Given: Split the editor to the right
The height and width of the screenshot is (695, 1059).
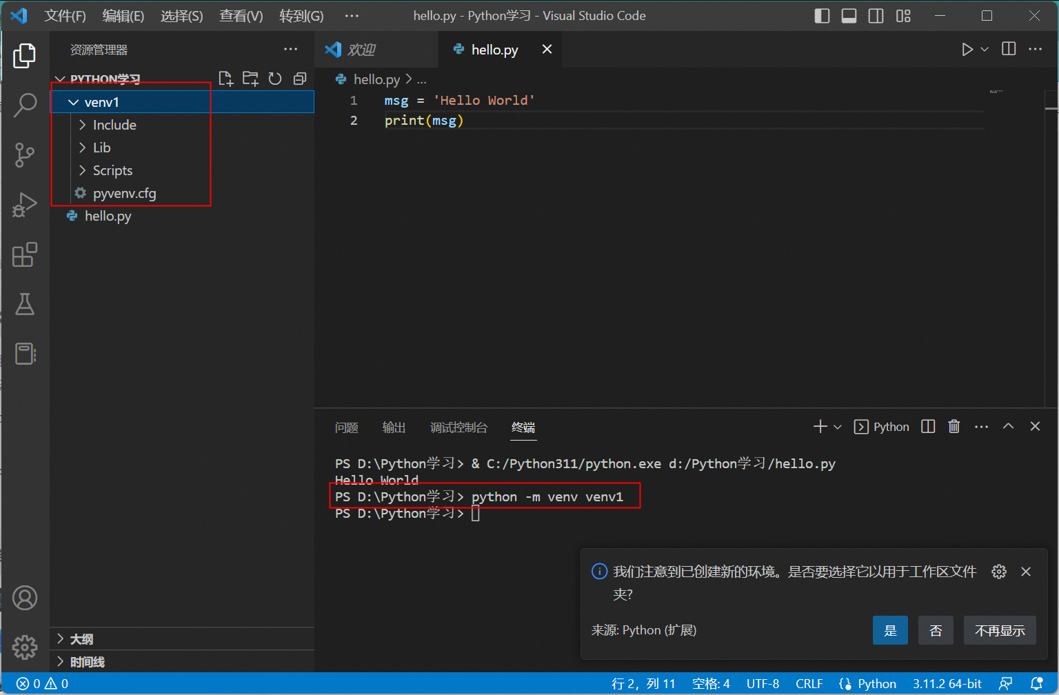Looking at the screenshot, I should point(1009,49).
